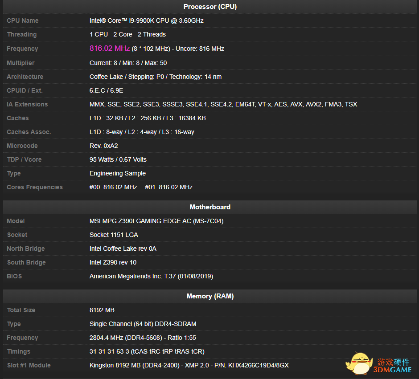The height and width of the screenshot is (379, 419).
Task: Select 'Single Channel (64 bit) DDR4-SDRAM' value
Action: click(143, 324)
